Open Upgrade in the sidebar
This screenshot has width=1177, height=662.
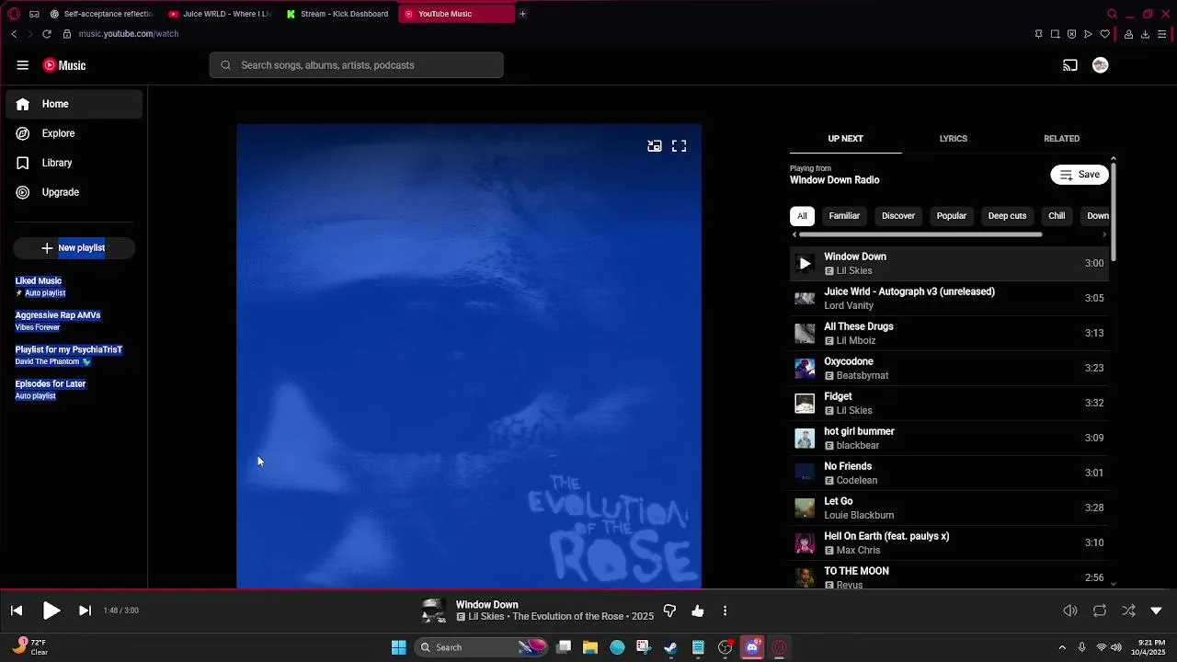coord(74,192)
